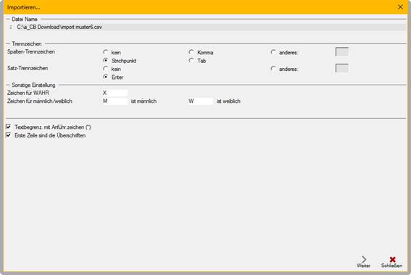Select 'kein' for Spalten-Trennzeichen
411x275 pixels.
(106, 52)
